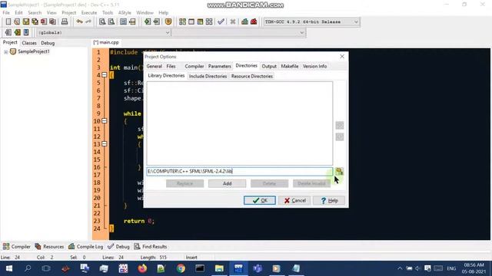Click the Find toolbar icon

coord(102,21)
